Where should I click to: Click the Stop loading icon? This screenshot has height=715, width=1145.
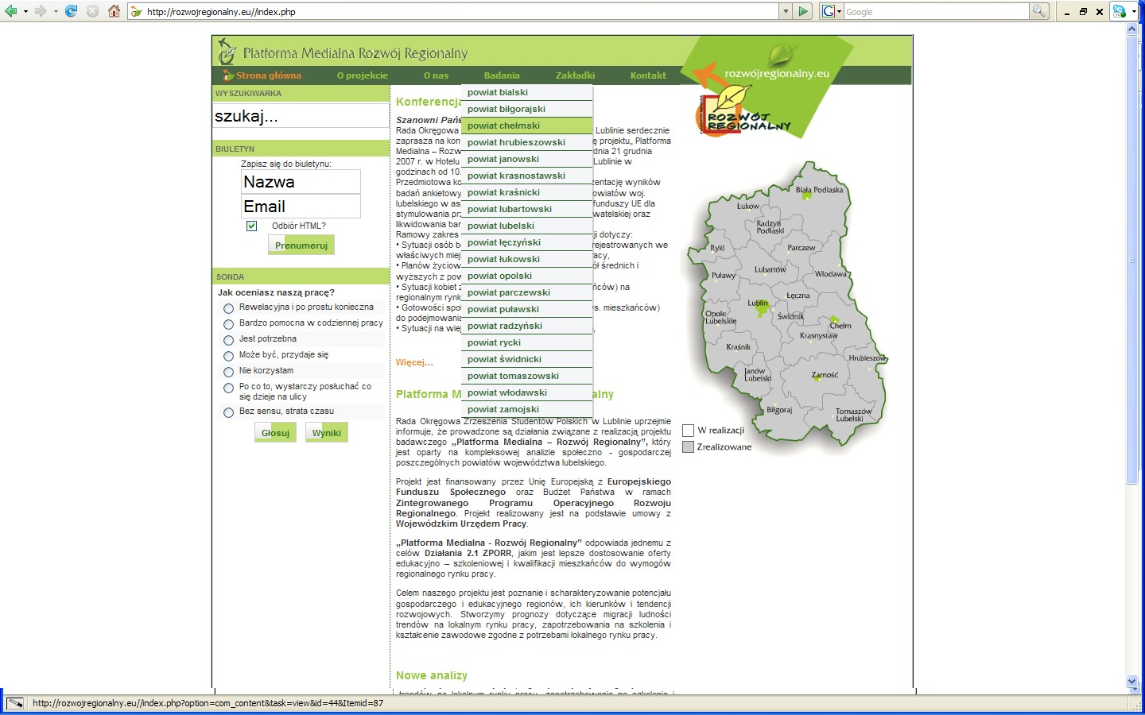tap(92, 11)
